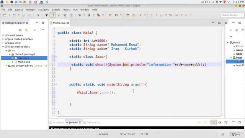Open the Window menu
This screenshot has width=245, height=138.
click(85, 10)
